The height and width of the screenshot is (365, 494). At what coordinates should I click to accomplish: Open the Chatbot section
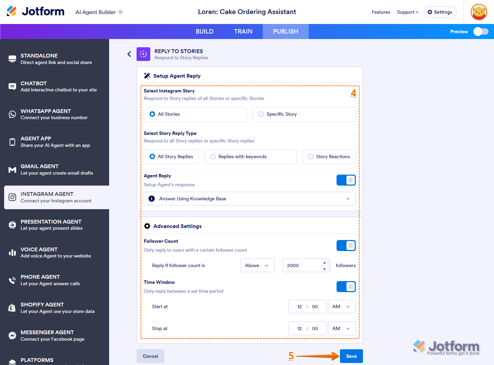coord(57,87)
